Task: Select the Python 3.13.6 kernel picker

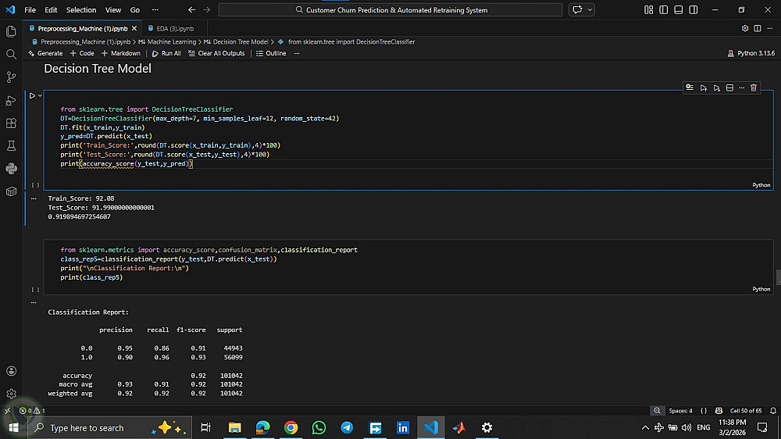Action: click(x=751, y=53)
